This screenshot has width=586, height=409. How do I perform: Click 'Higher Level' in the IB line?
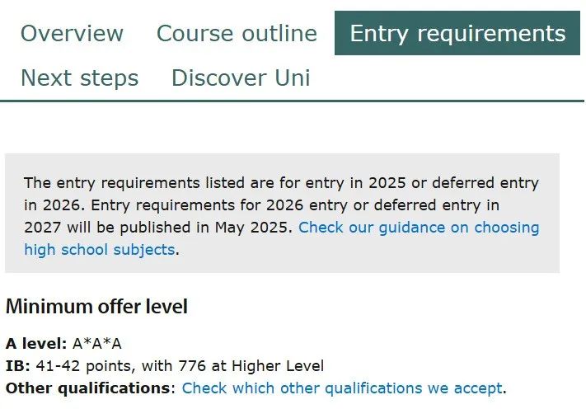click(278, 366)
